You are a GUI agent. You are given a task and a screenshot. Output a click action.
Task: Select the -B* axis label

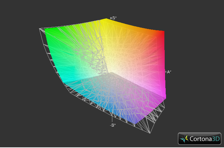click(x=113, y=125)
